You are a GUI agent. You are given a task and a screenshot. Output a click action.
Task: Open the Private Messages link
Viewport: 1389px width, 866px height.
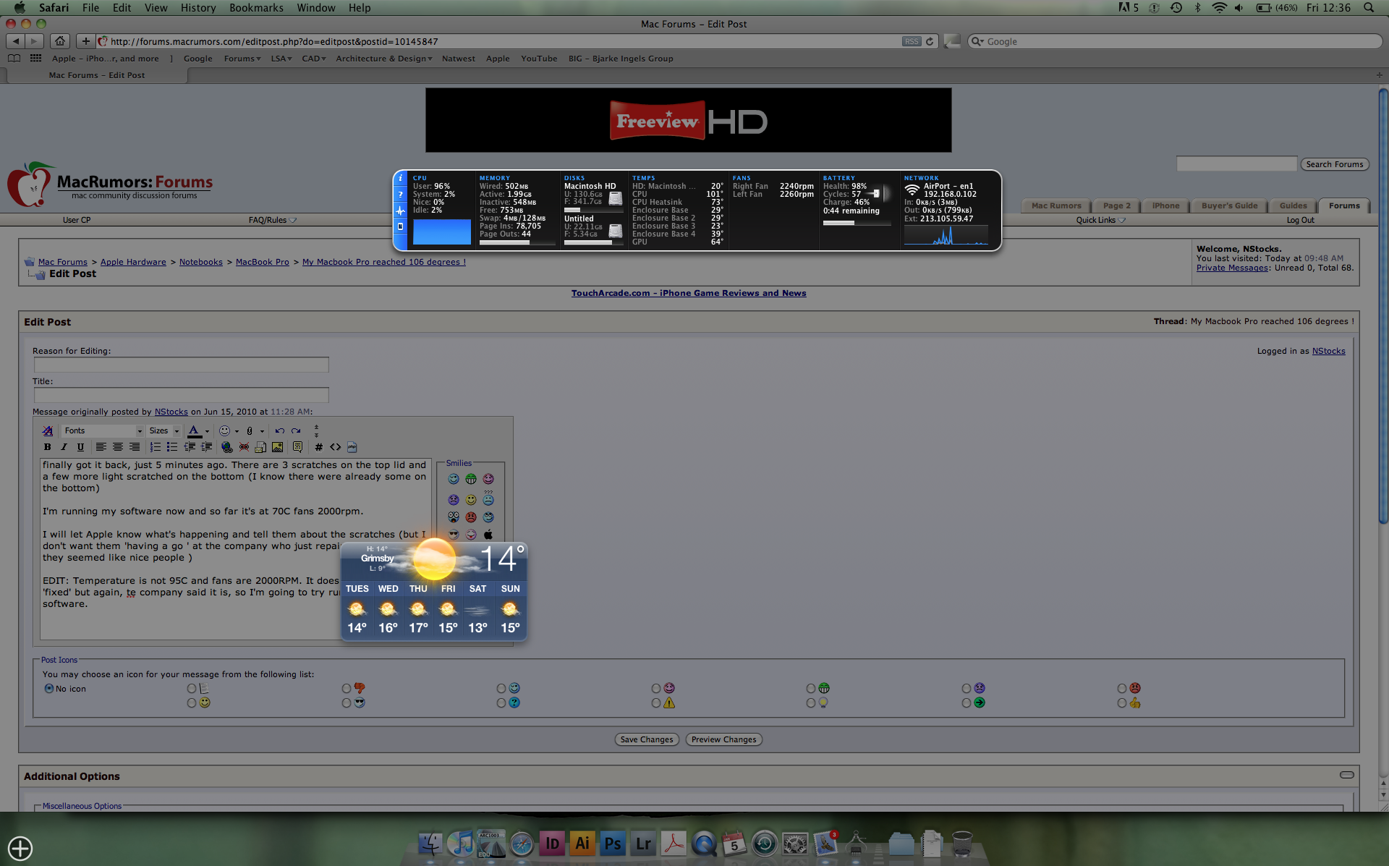tap(1232, 268)
